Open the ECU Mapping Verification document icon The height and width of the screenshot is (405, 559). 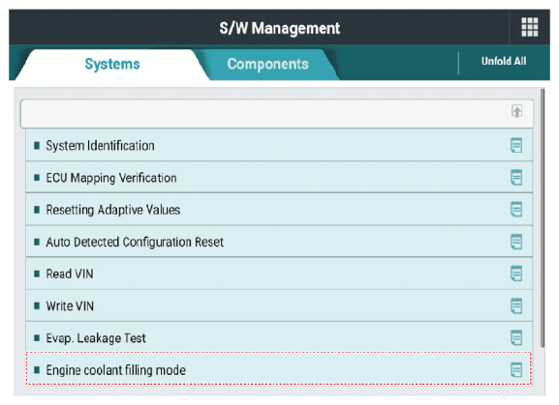click(516, 178)
